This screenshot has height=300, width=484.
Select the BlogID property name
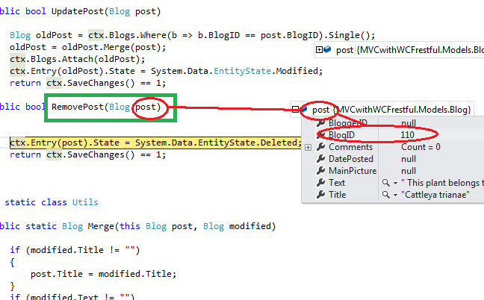click(x=341, y=135)
